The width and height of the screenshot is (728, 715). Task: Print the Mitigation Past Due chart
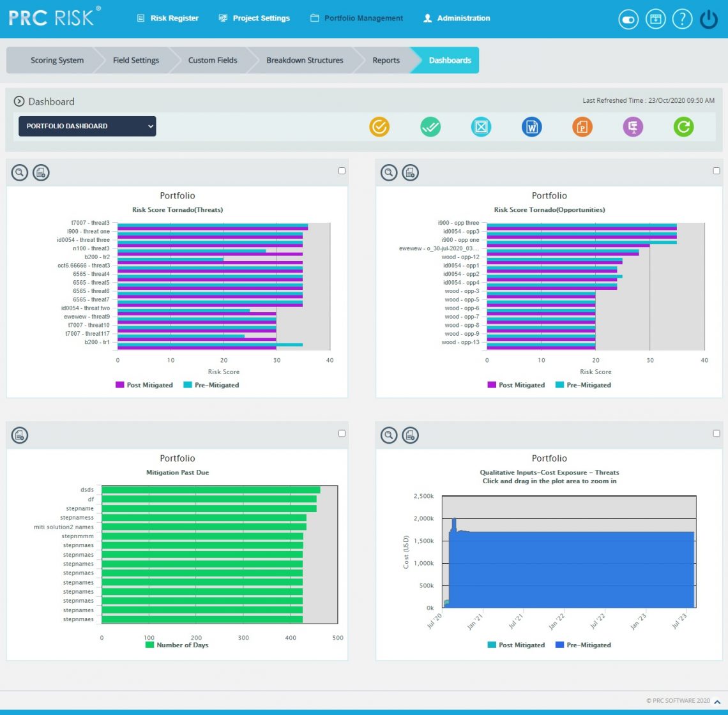[x=18, y=435]
